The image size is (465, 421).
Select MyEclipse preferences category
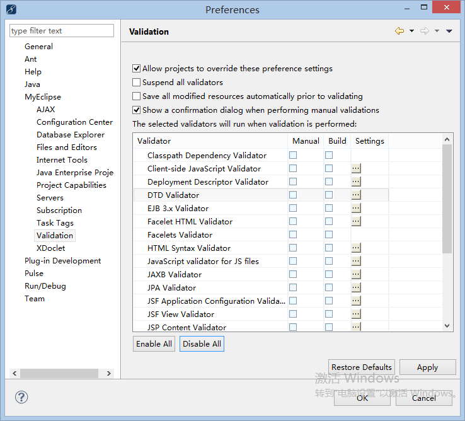43,97
